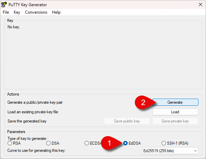Viewport: 206px width, 159px height.
Task: Open the Ed25519 (255 bits) curve dropdown
Action: pyautogui.click(x=170, y=151)
